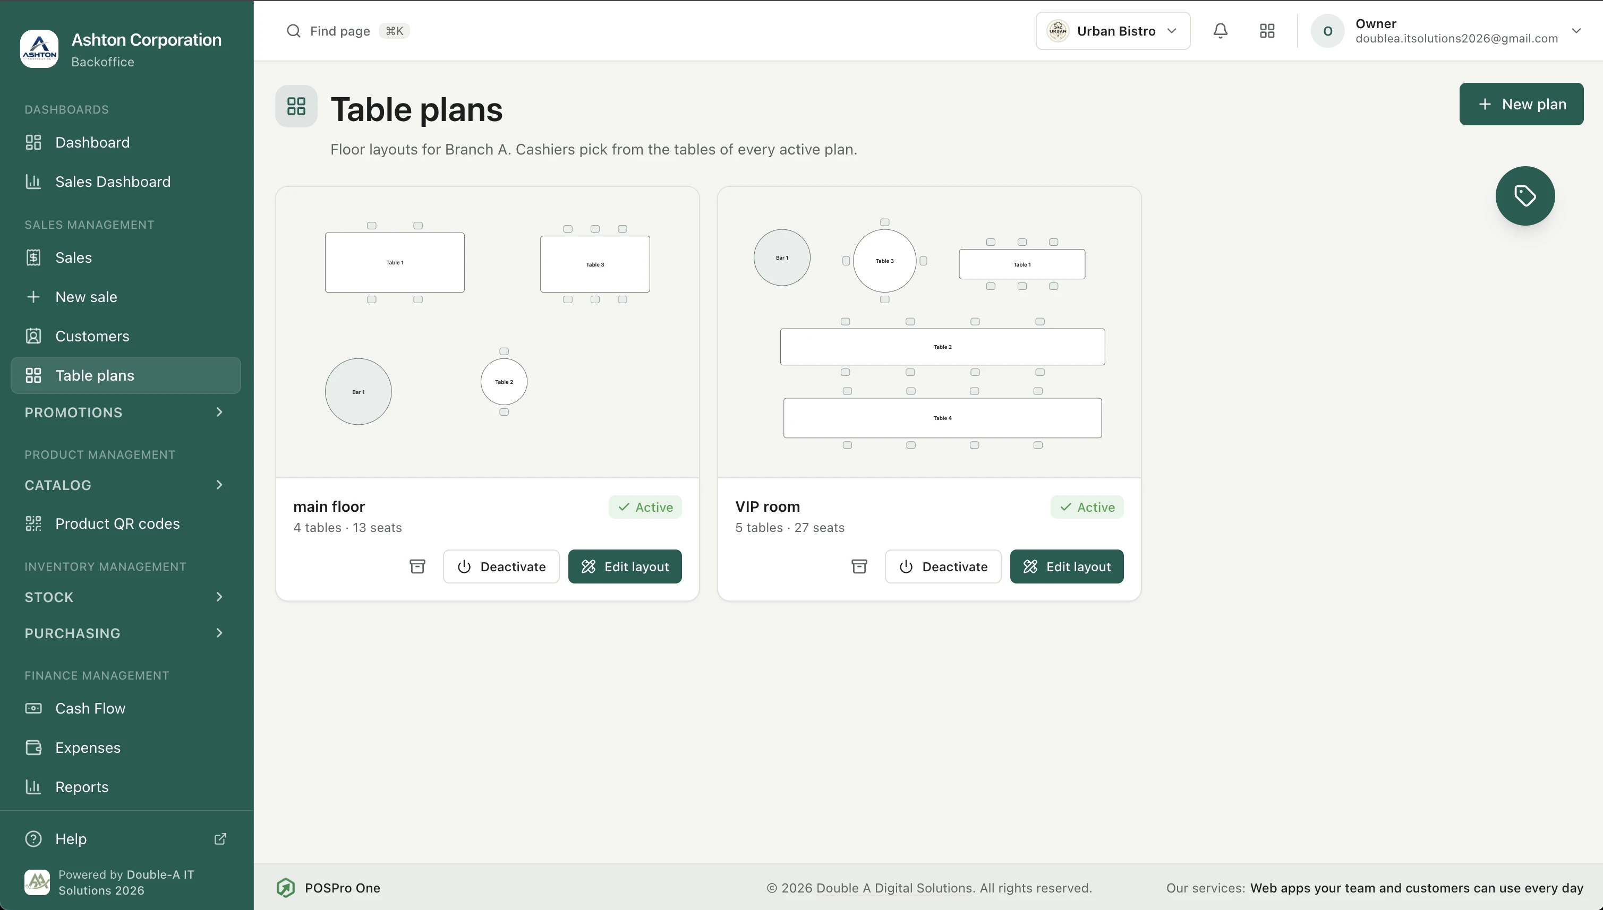Image resolution: width=1603 pixels, height=910 pixels.
Task: Expand the STOCK section
Action: point(125,597)
